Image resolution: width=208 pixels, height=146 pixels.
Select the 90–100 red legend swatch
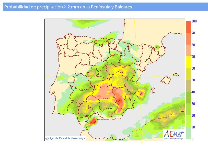coord(188,27)
